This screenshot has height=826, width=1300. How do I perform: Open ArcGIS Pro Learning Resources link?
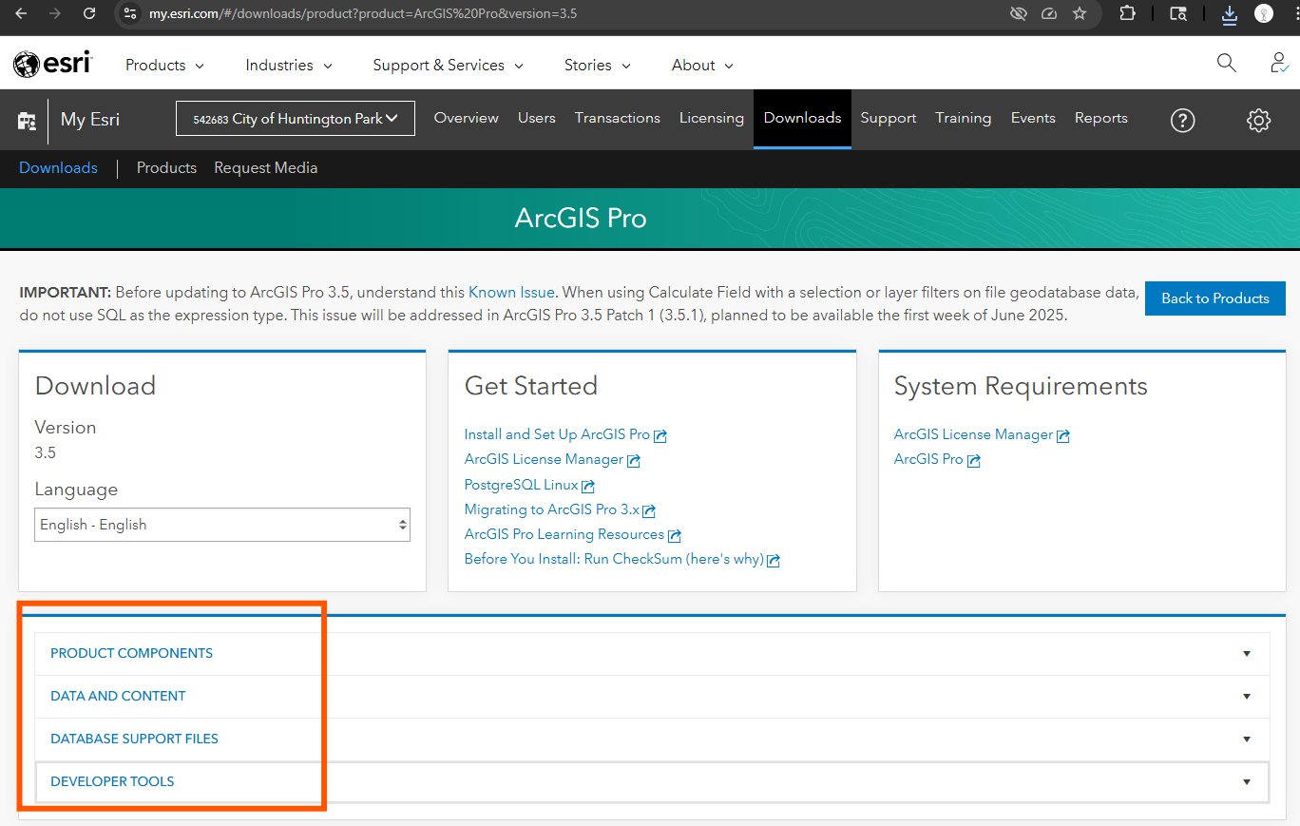[x=564, y=534]
